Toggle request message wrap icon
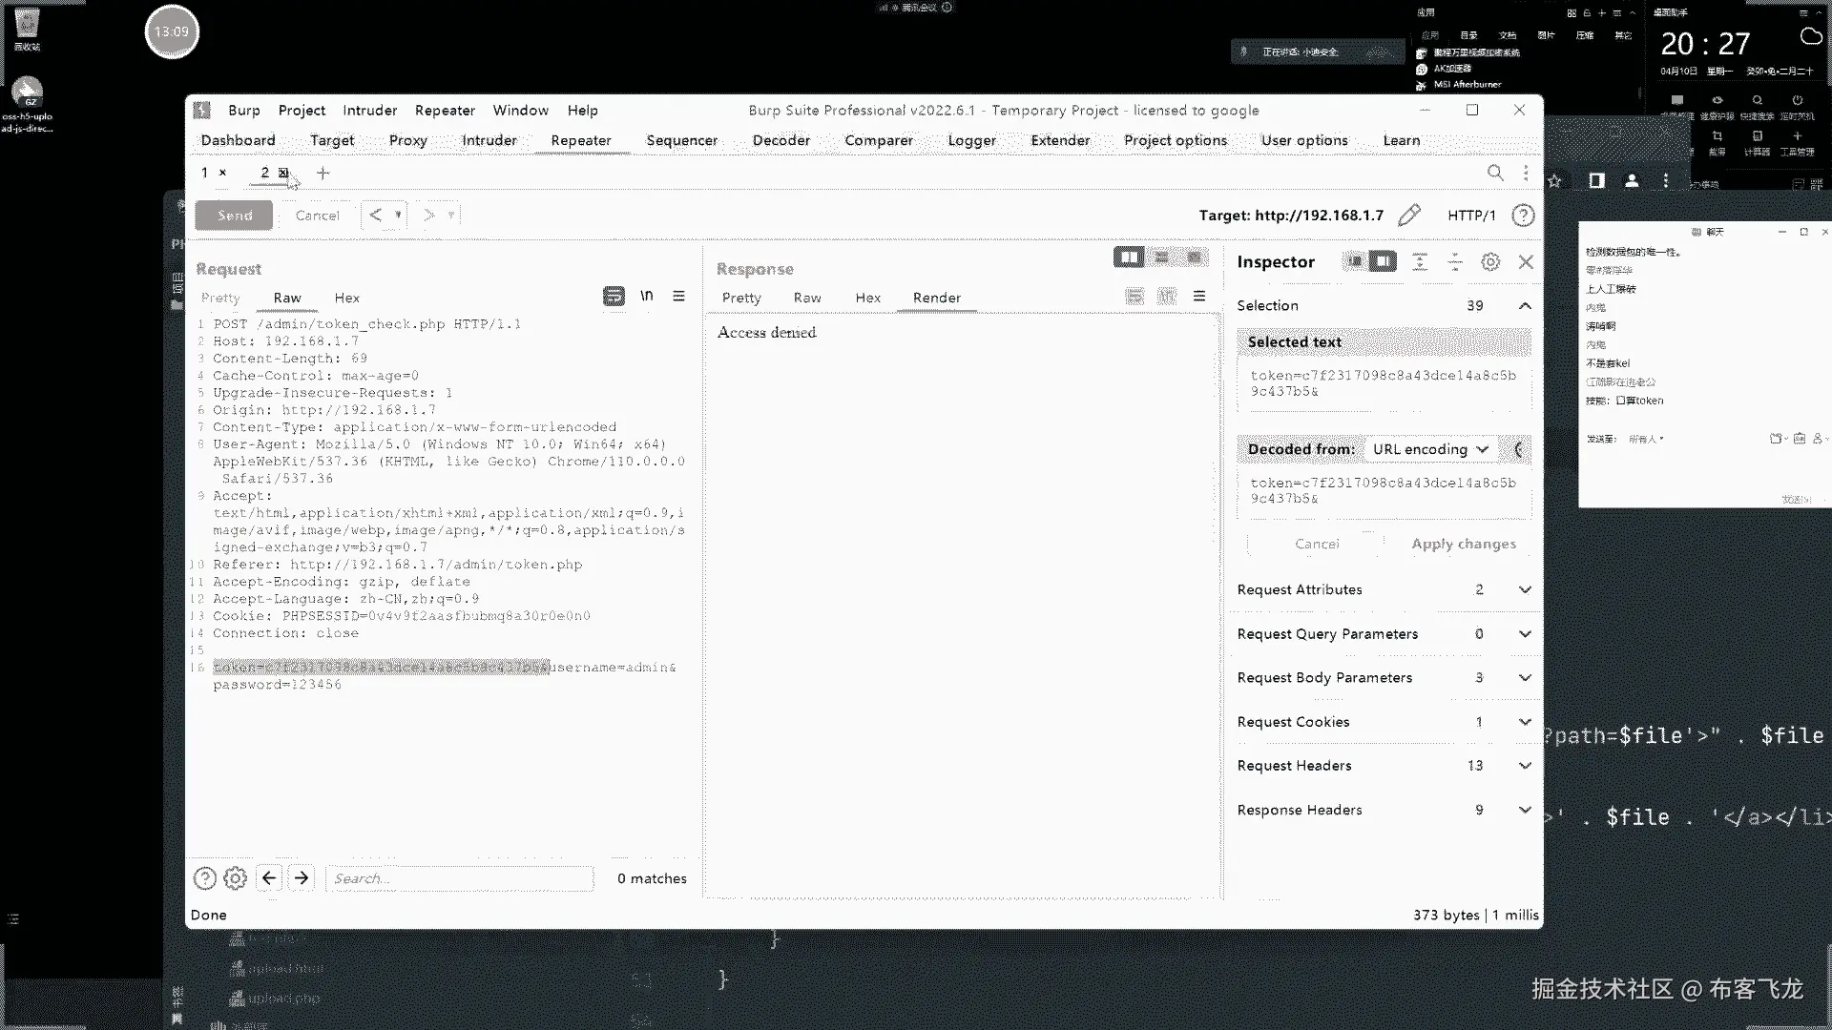This screenshot has height=1030, width=1832. pyautogui.click(x=614, y=297)
